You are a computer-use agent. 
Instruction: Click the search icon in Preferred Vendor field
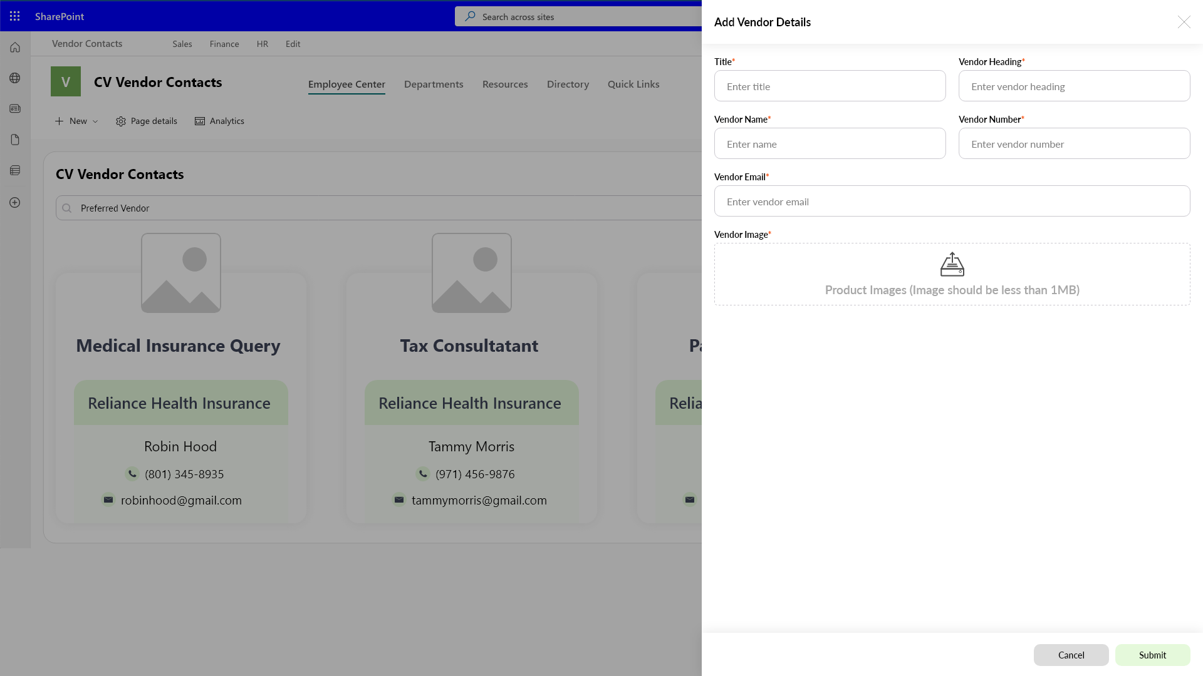click(x=68, y=208)
